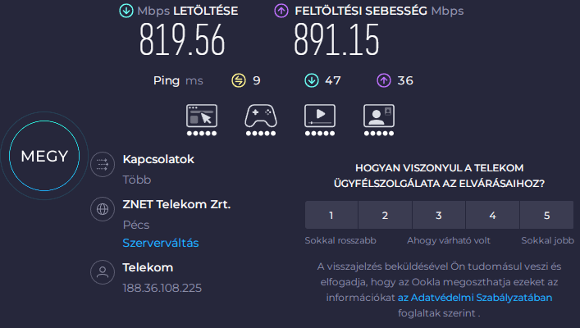Click the Kapcsolatok connections icon
Image resolution: width=580 pixels, height=328 pixels.
click(103, 164)
